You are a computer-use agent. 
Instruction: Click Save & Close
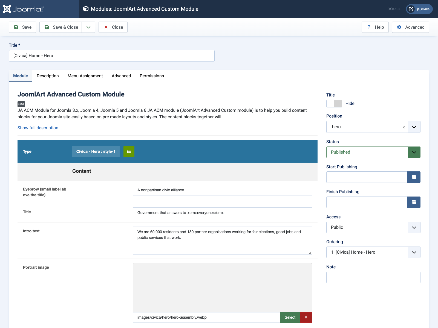pyautogui.click(x=61, y=27)
